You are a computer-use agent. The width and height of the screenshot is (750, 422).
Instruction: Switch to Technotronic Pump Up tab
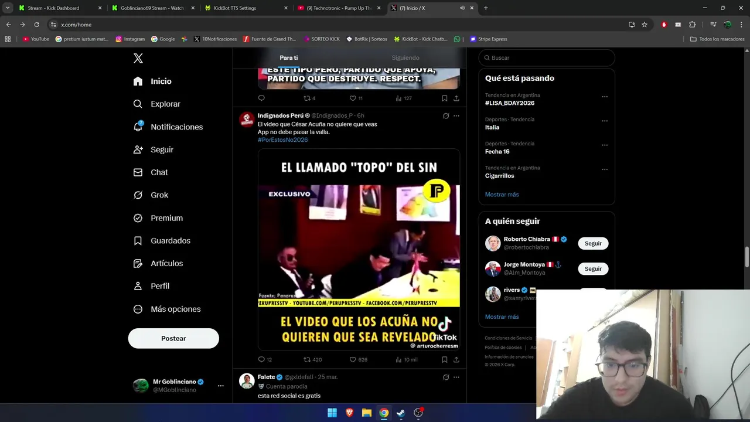coord(338,8)
